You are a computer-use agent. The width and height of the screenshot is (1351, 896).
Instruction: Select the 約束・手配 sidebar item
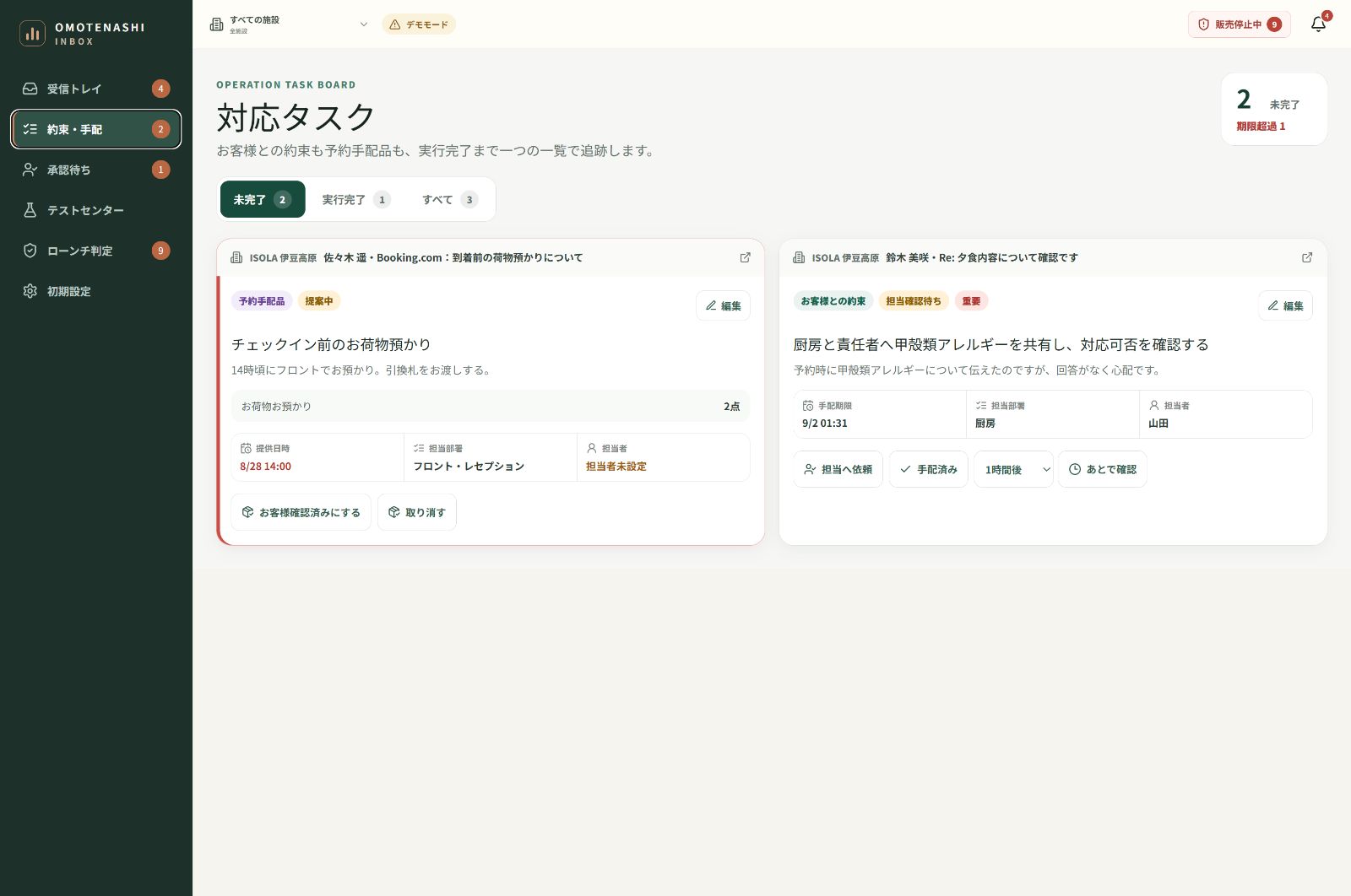tap(96, 129)
